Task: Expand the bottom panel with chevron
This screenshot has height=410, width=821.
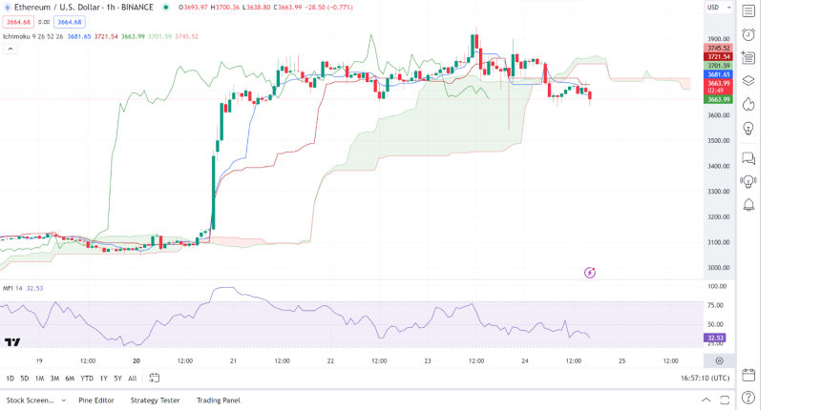Action: point(705,400)
